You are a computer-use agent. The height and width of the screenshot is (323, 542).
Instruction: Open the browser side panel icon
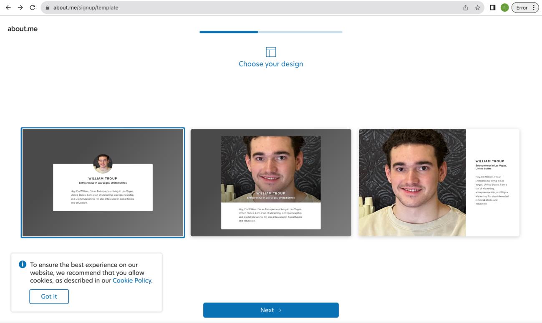[x=492, y=8]
